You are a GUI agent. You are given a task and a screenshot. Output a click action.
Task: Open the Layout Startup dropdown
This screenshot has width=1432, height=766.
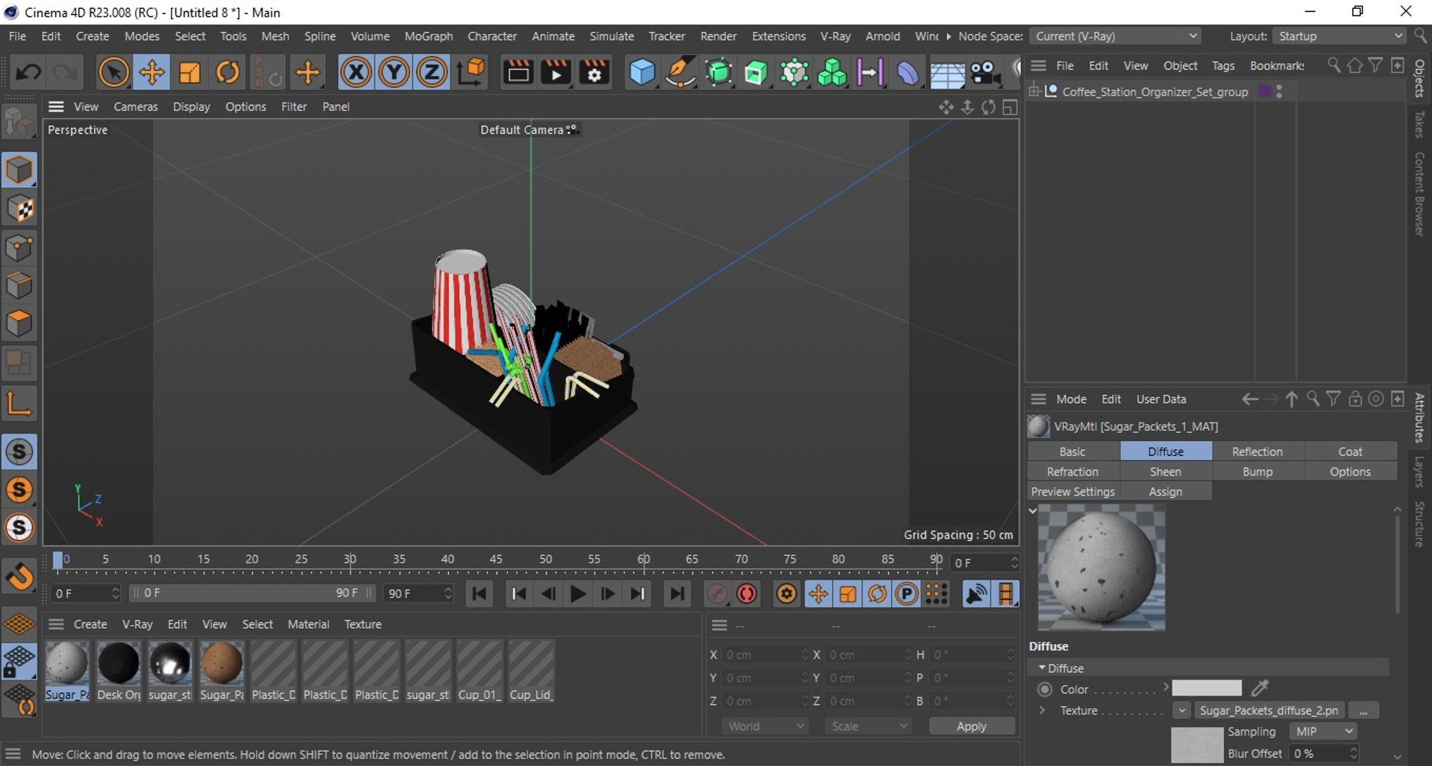tap(1340, 36)
